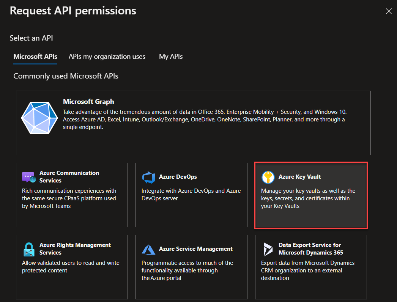Image resolution: width=397 pixels, height=302 pixels.
Task: Click the Microsoft Graph hexagon icon
Action: click(x=39, y=118)
